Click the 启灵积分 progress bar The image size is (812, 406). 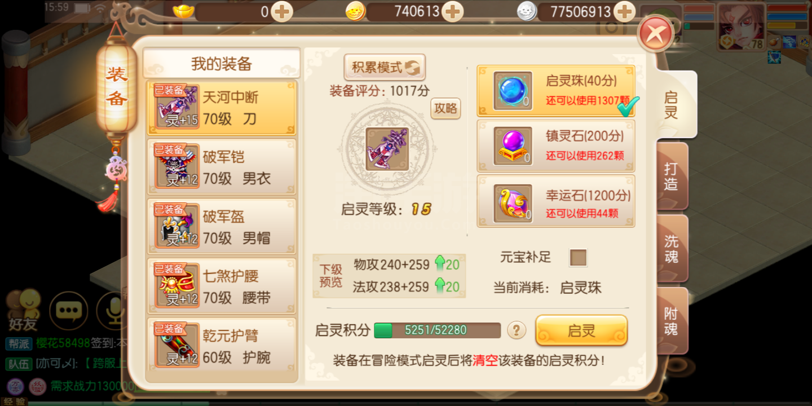(438, 330)
